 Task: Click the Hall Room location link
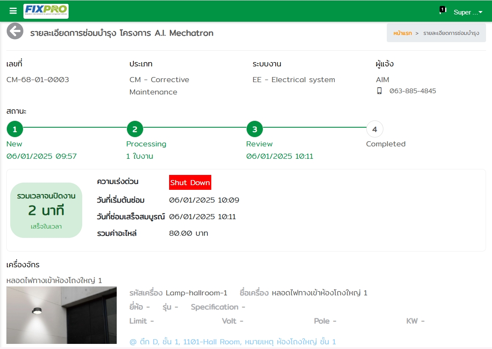tap(233, 342)
